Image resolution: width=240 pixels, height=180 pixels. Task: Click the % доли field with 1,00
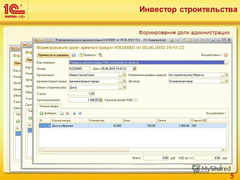point(82,94)
